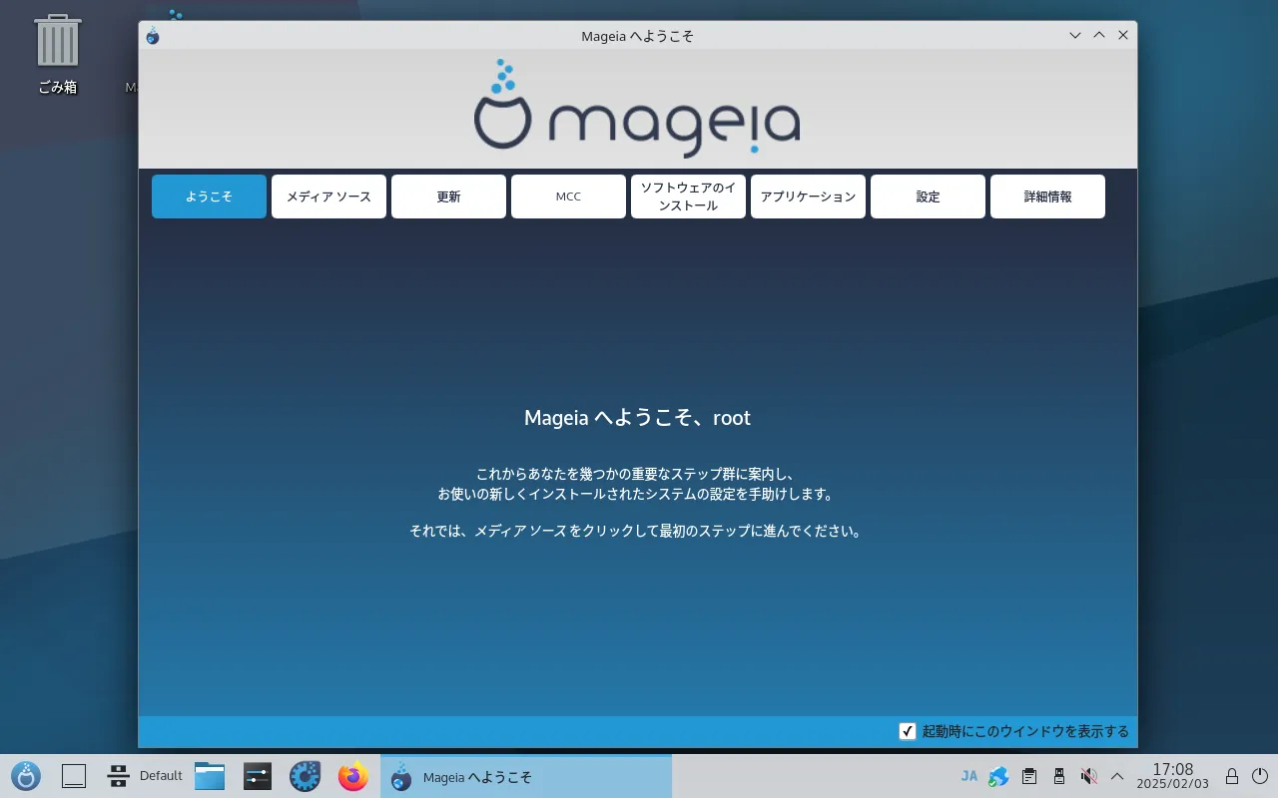
Task: Click the Mageia logo banner
Action: [637, 109]
